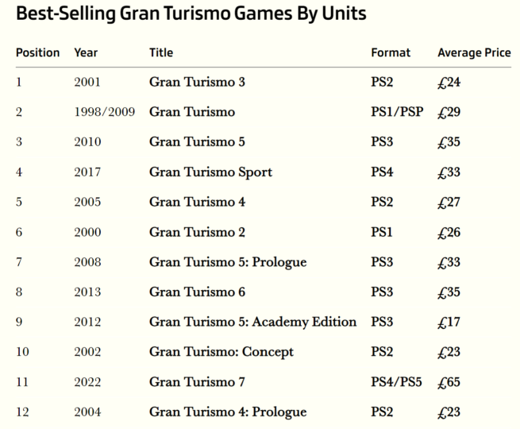Click the 1998/2009 year cell
This screenshot has width=520, height=429.
pos(105,112)
